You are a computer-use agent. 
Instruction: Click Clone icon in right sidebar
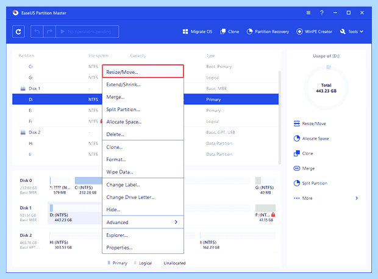point(297,153)
